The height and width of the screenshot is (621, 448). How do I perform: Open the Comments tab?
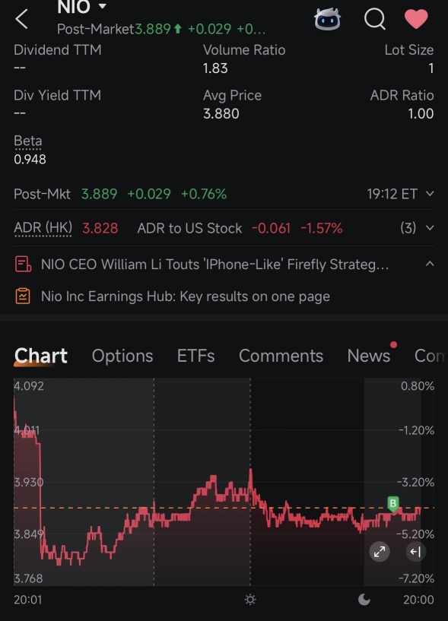(281, 356)
